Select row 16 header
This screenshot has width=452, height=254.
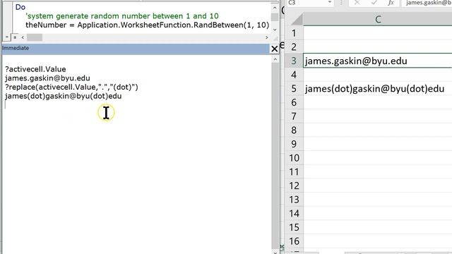tap(294, 241)
